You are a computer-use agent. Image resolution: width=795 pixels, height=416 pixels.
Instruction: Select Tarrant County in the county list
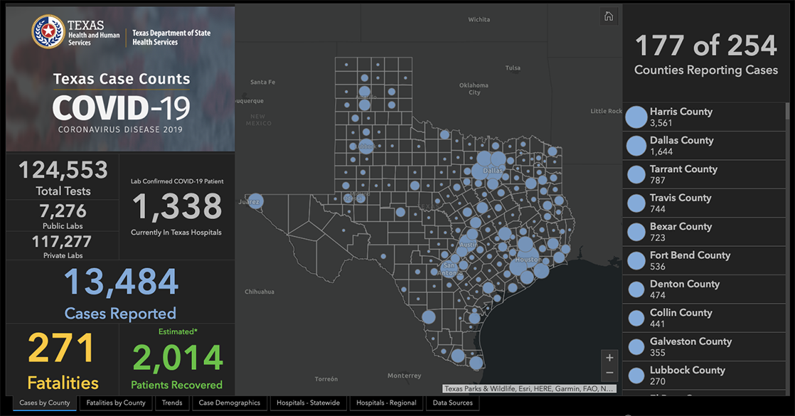683,175
